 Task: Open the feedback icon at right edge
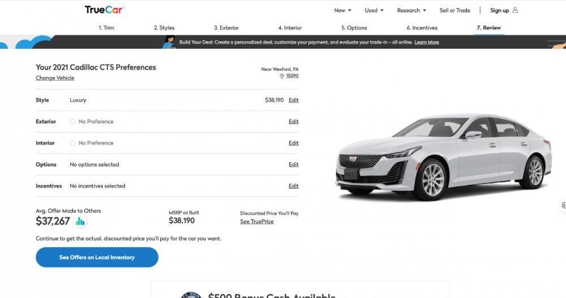pyautogui.click(x=563, y=205)
